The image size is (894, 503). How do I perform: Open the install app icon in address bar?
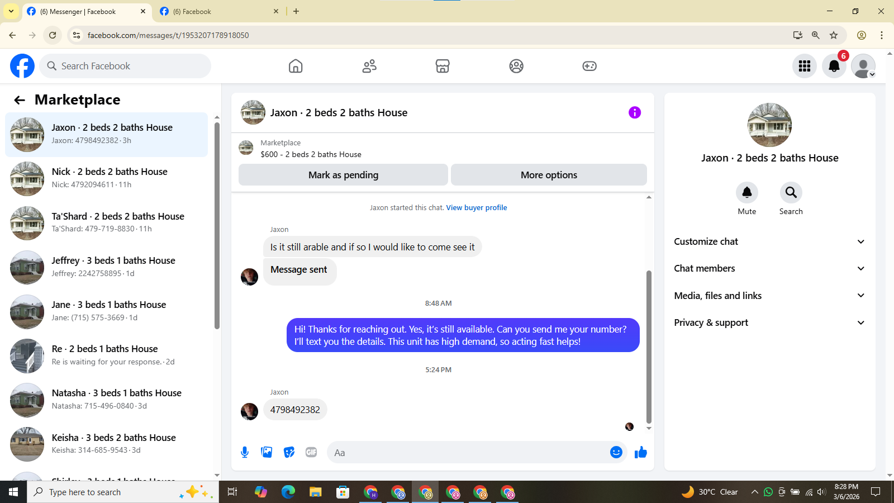798,35
